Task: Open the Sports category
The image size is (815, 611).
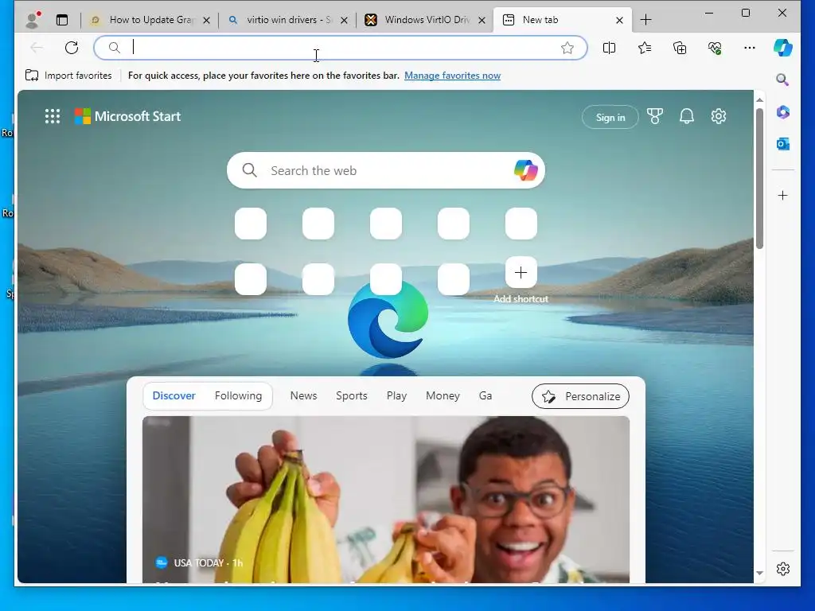Action: pyautogui.click(x=351, y=396)
